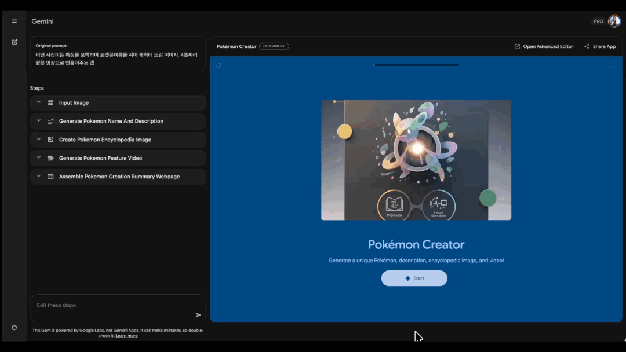
Task: Click the Pokémon Creator app title
Action: tap(236, 47)
